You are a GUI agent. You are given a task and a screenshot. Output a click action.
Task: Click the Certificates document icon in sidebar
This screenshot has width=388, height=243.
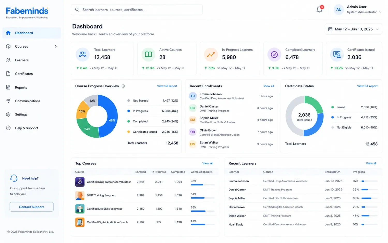point(8,74)
